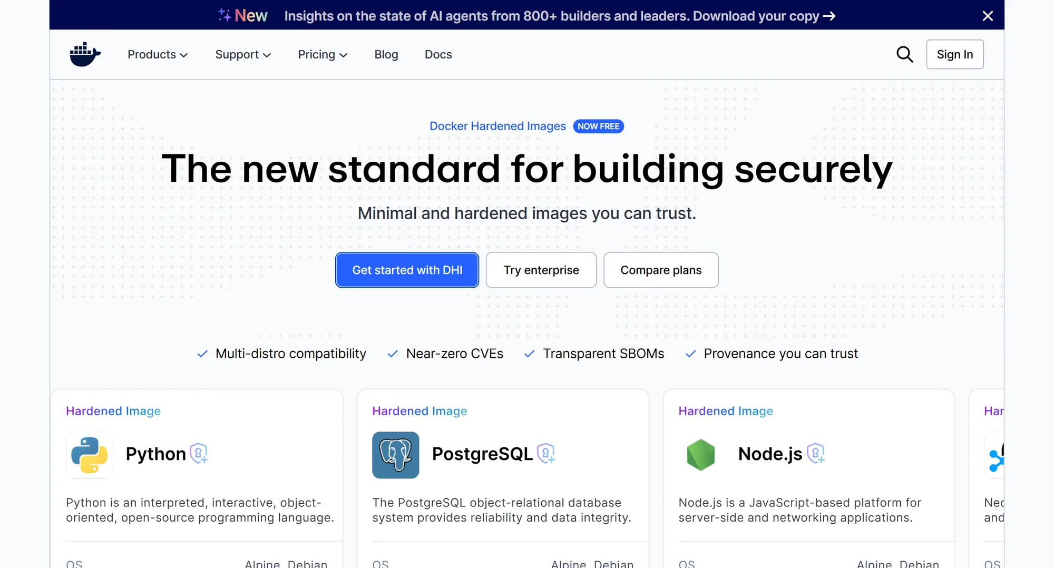Click the sparkle New badge icon
Screen dimensions: 1054x568
(225, 15)
